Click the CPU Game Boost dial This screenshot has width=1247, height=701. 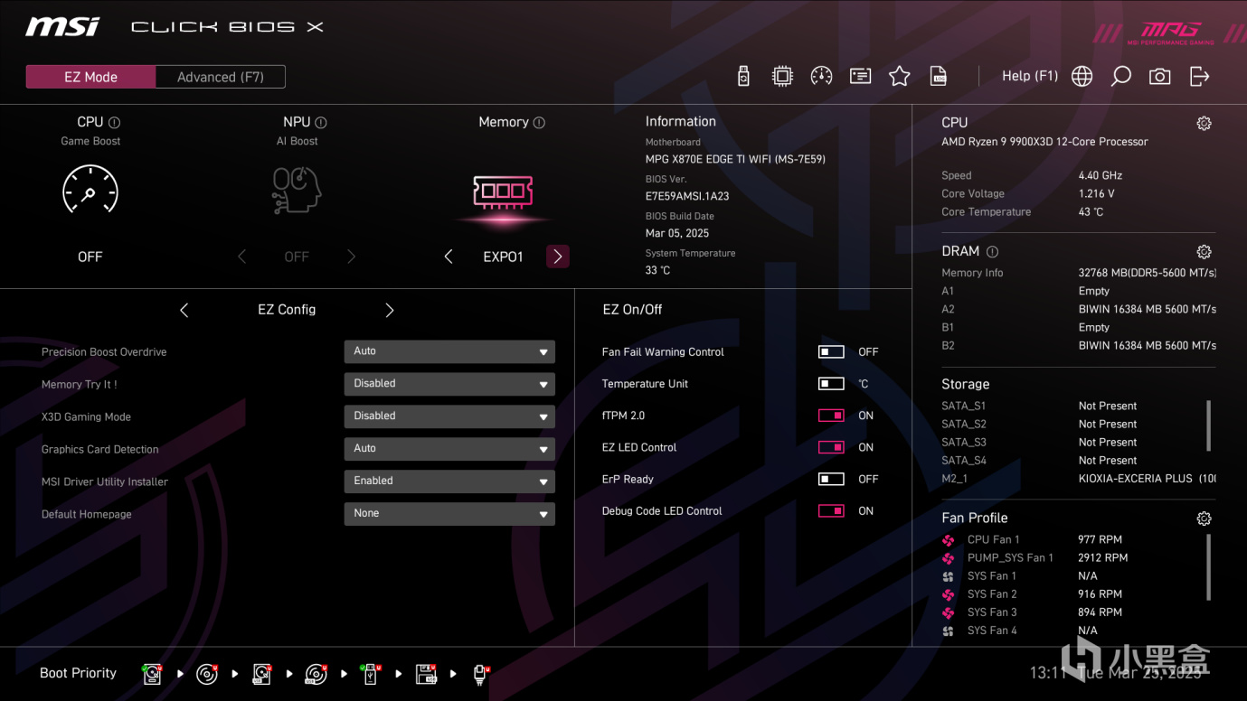[90, 191]
